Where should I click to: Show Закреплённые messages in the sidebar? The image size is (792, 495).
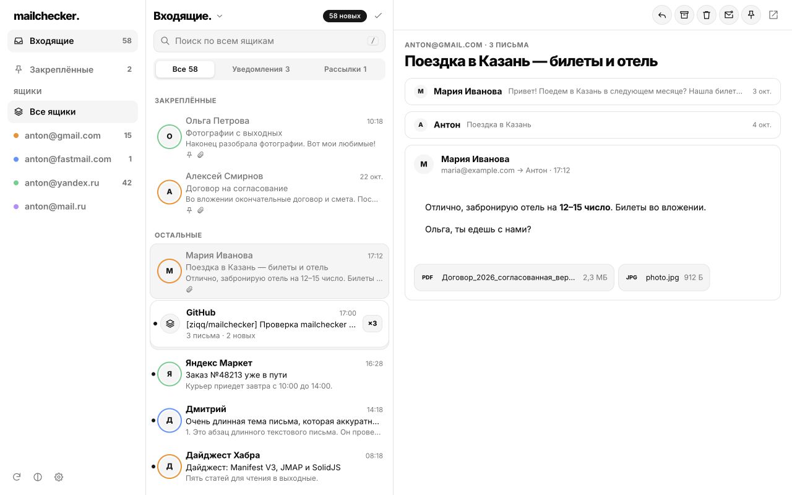[72, 69]
